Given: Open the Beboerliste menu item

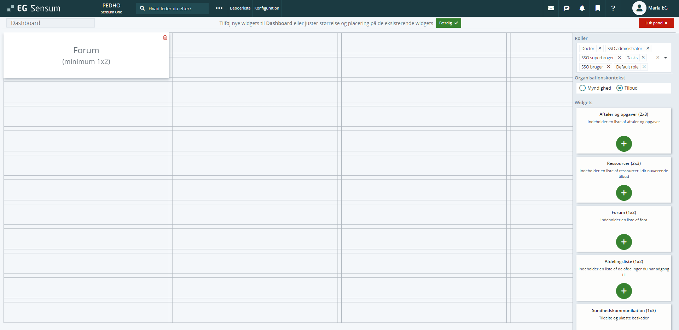Looking at the screenshot, I should (240, 8).
